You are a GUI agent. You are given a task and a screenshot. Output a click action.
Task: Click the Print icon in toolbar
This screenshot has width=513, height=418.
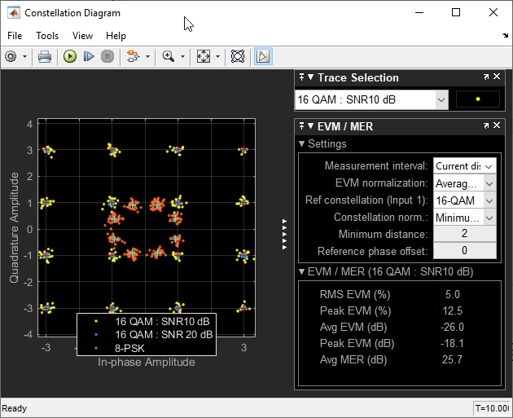point(45,56)
